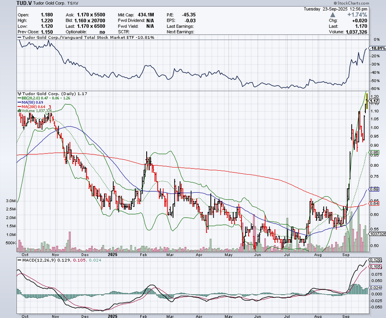Click the 1037326 volume axis tag

click(377, 234)
